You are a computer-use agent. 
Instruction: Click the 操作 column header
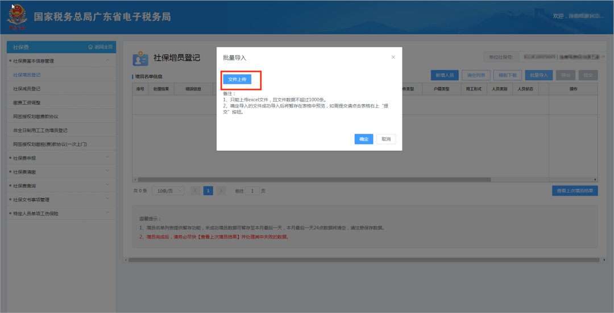pyautogui.click(x=573, y=89)
